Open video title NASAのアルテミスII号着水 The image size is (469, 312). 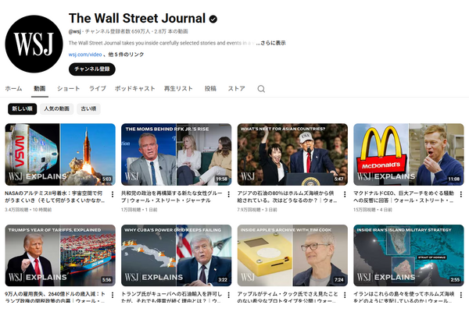(x=55, y=197)
